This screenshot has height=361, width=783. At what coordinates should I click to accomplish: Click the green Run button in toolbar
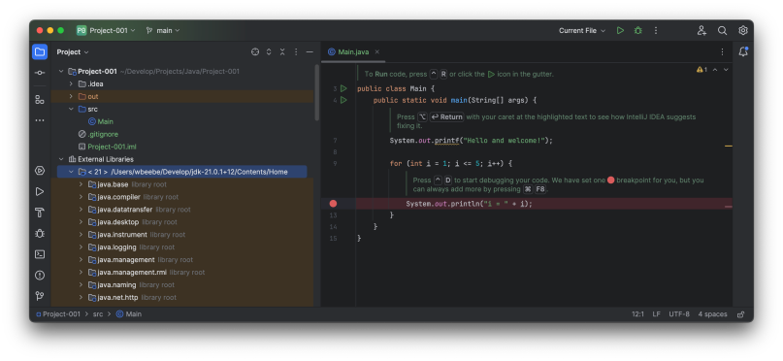[620, 30]
